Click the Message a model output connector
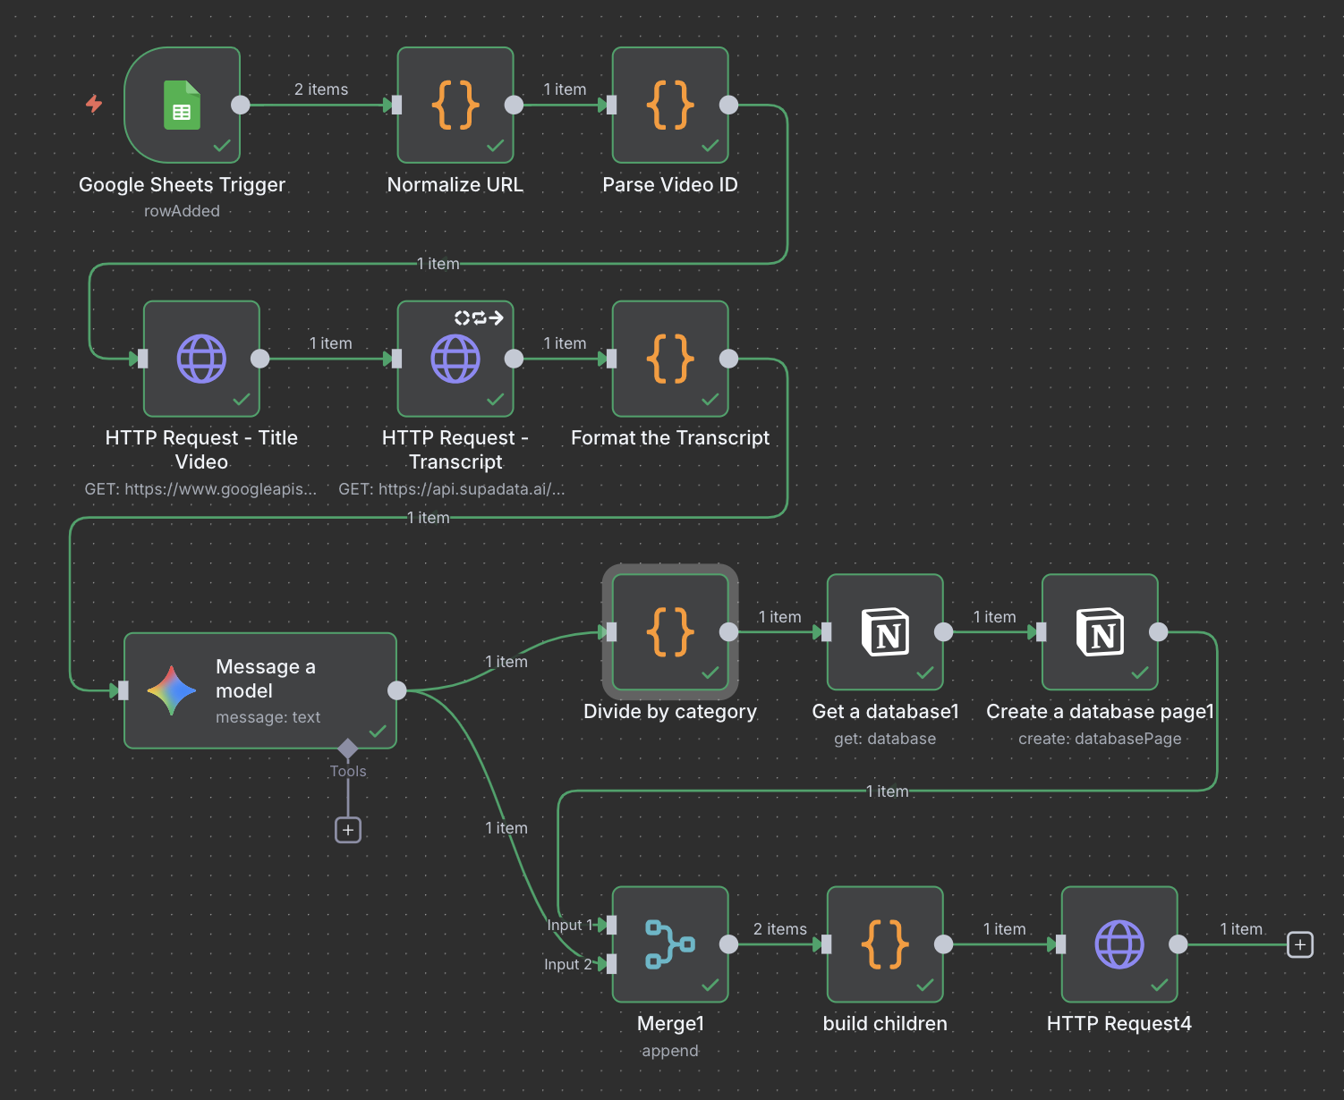1344x1100 pixels. [x=397, y=690]
